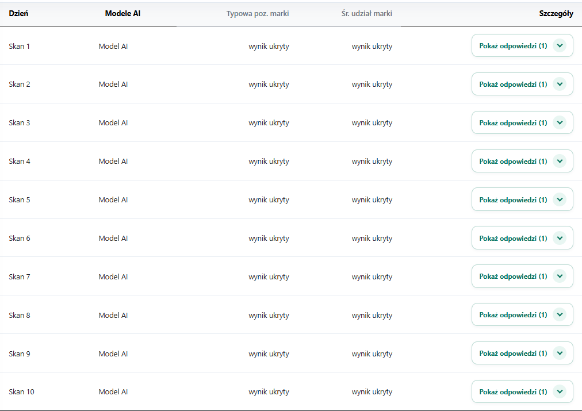
Task: Click 'Model AI' in the Skan 7 row
Action: [113, 276]
